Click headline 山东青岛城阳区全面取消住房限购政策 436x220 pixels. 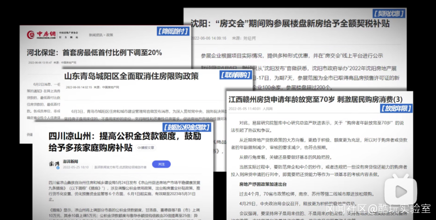[131, 76]
